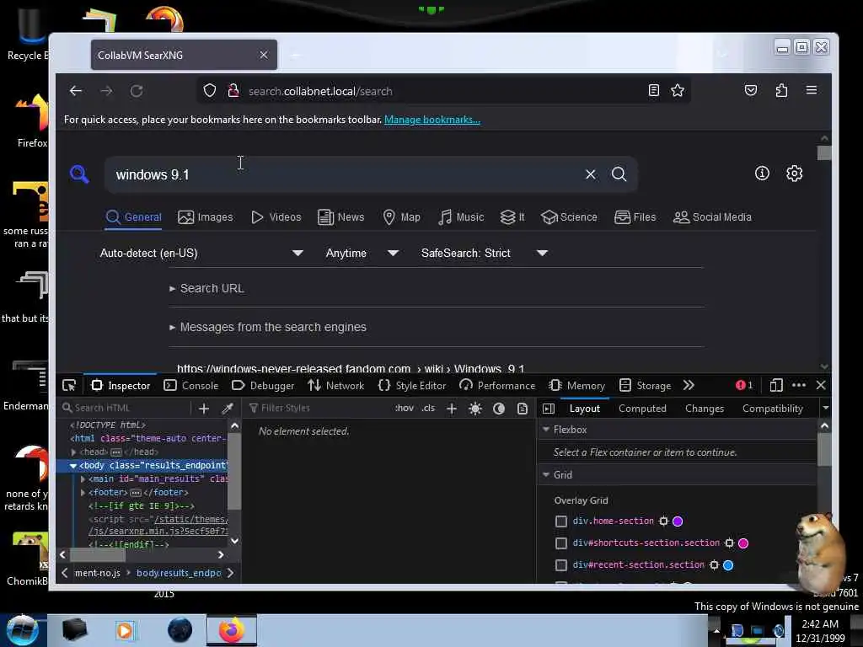Submit search with the magnifier button
Viewport: 863px width, 647px height.
619,174
